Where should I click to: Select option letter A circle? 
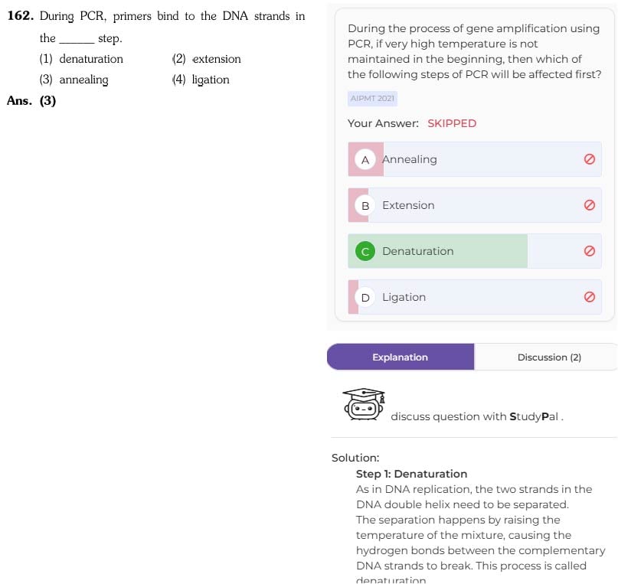coord(365,160)
